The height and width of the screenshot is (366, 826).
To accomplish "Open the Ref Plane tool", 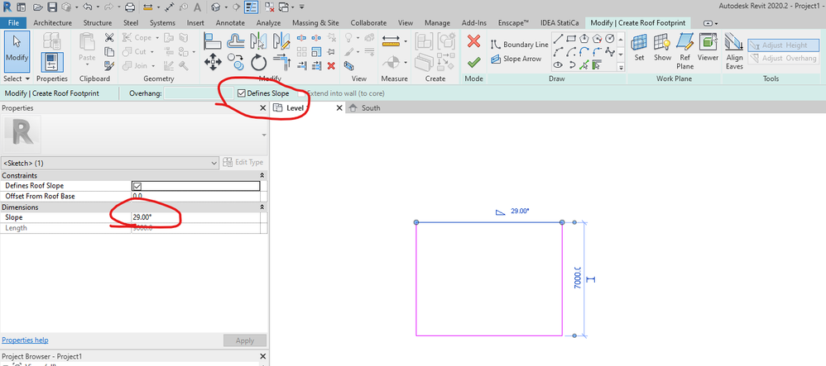I will coord(684,51).
